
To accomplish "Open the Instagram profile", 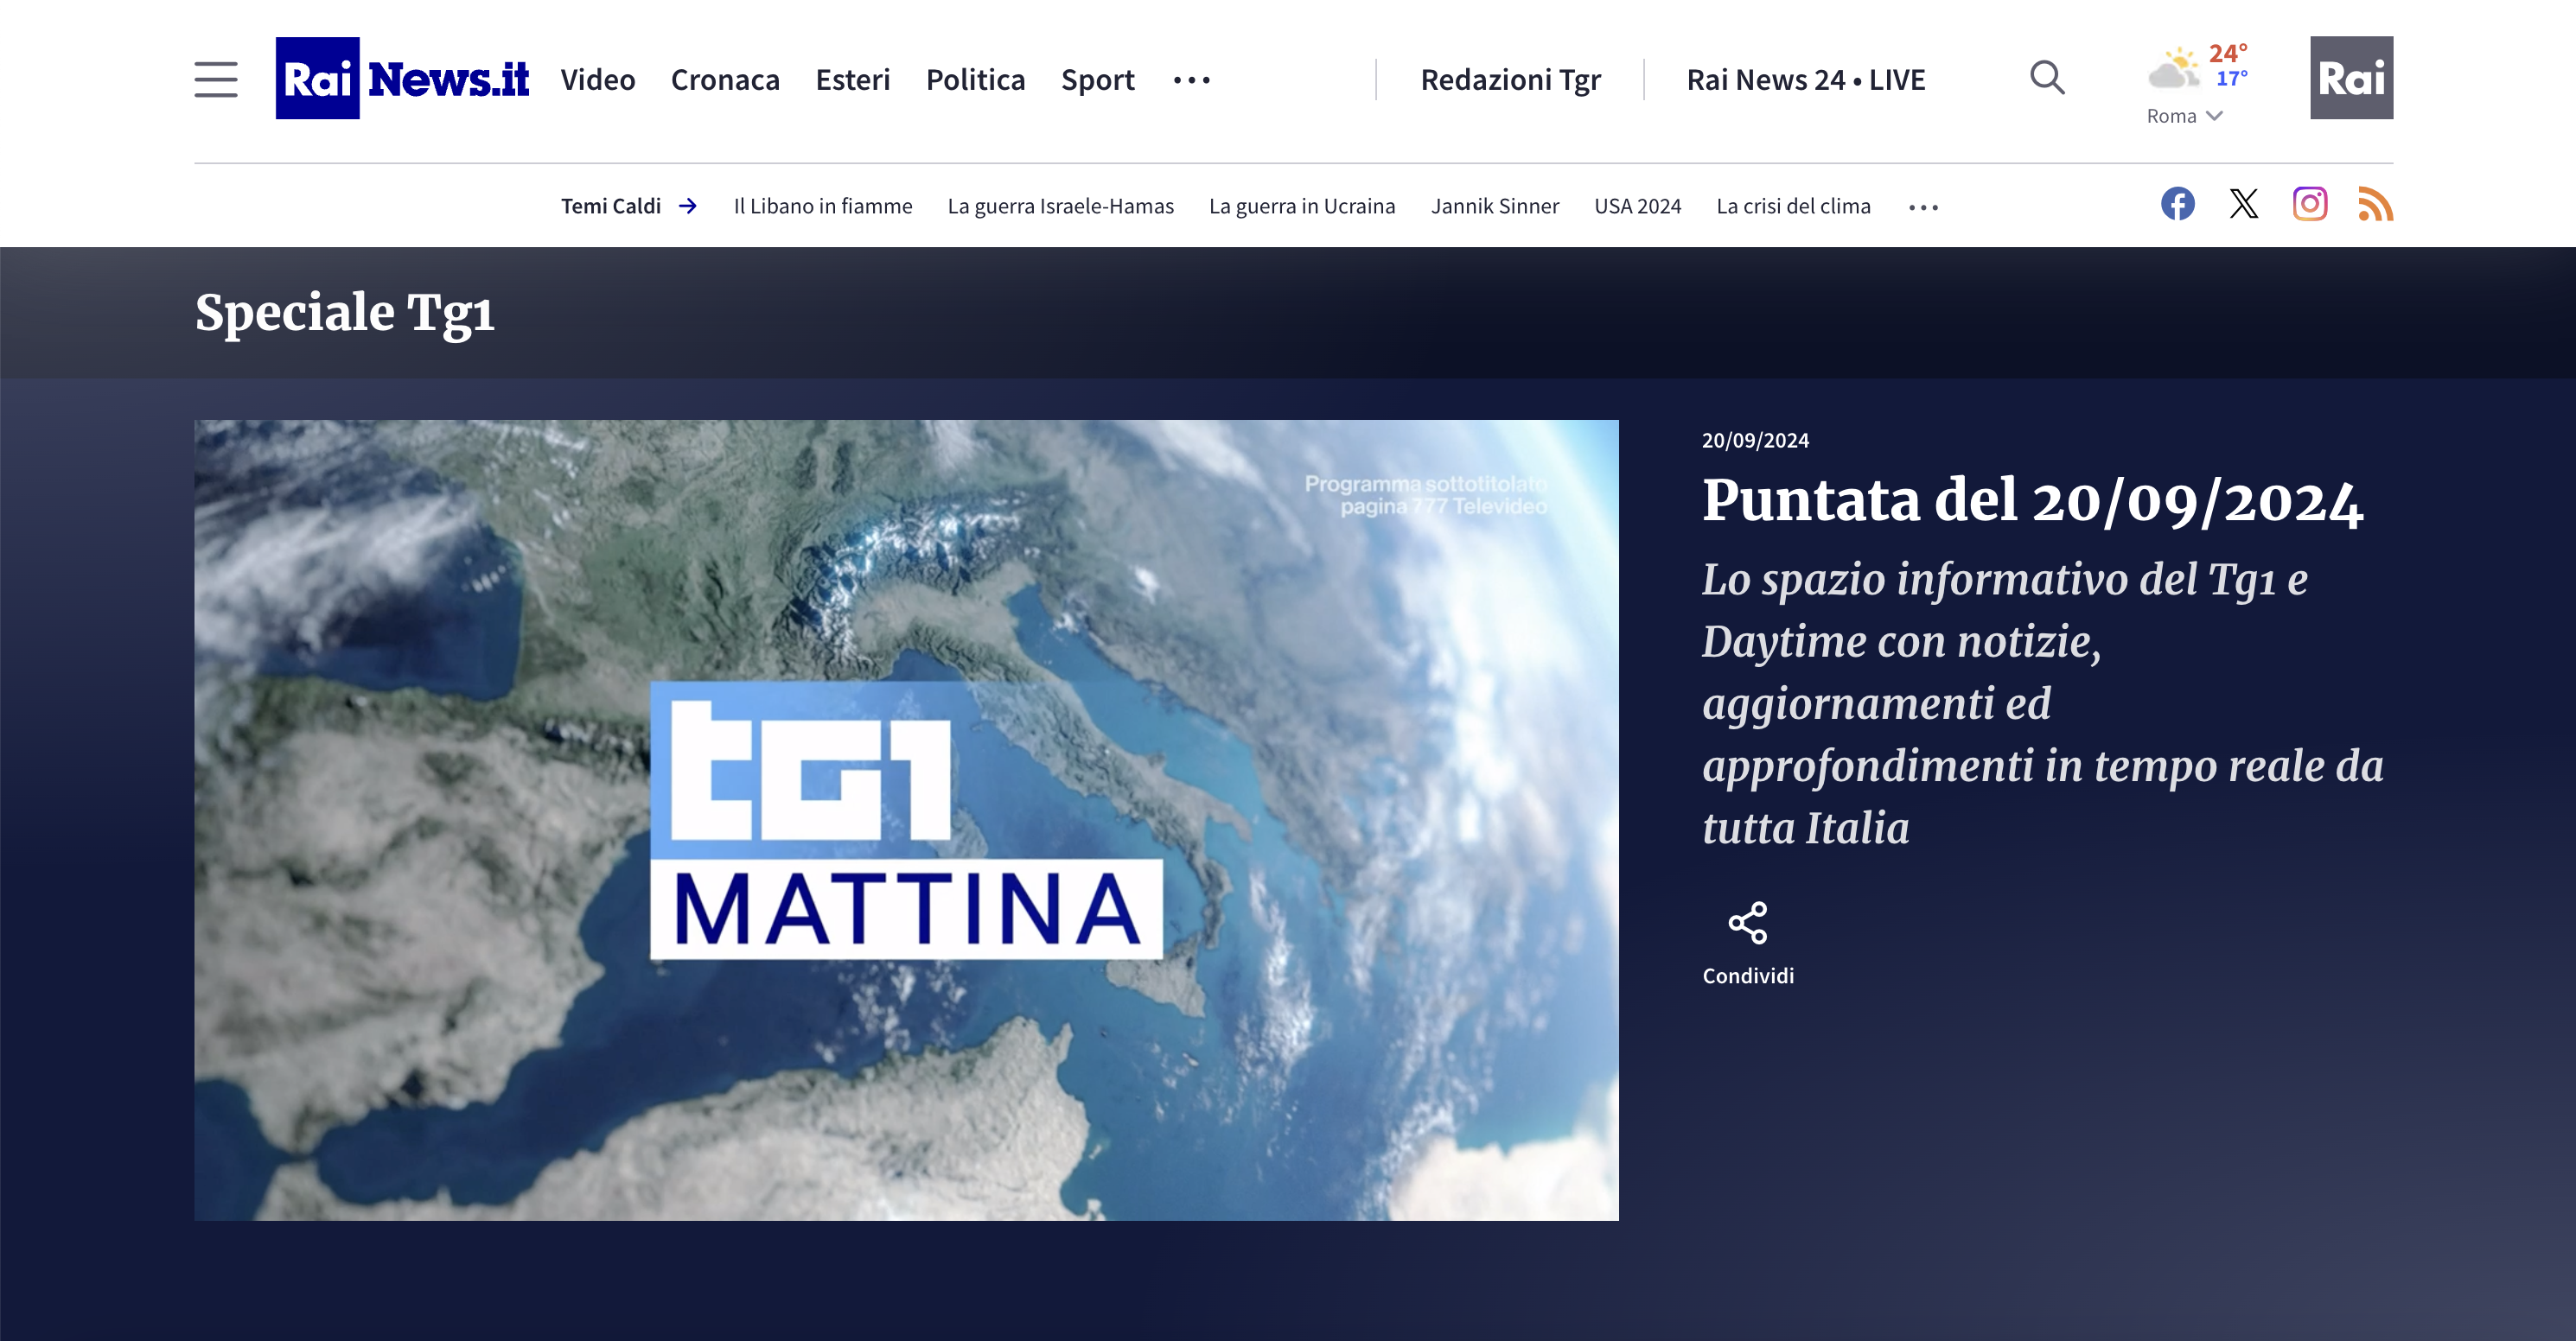I will [2310, 204].
